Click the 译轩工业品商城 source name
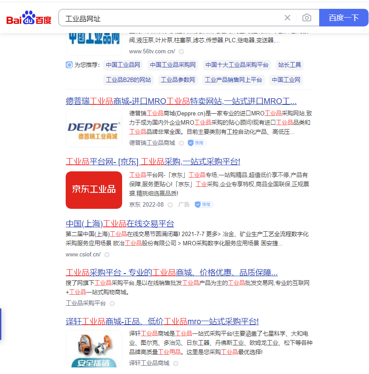The height and width of the screenshot is (374, 369). point(149,363)
